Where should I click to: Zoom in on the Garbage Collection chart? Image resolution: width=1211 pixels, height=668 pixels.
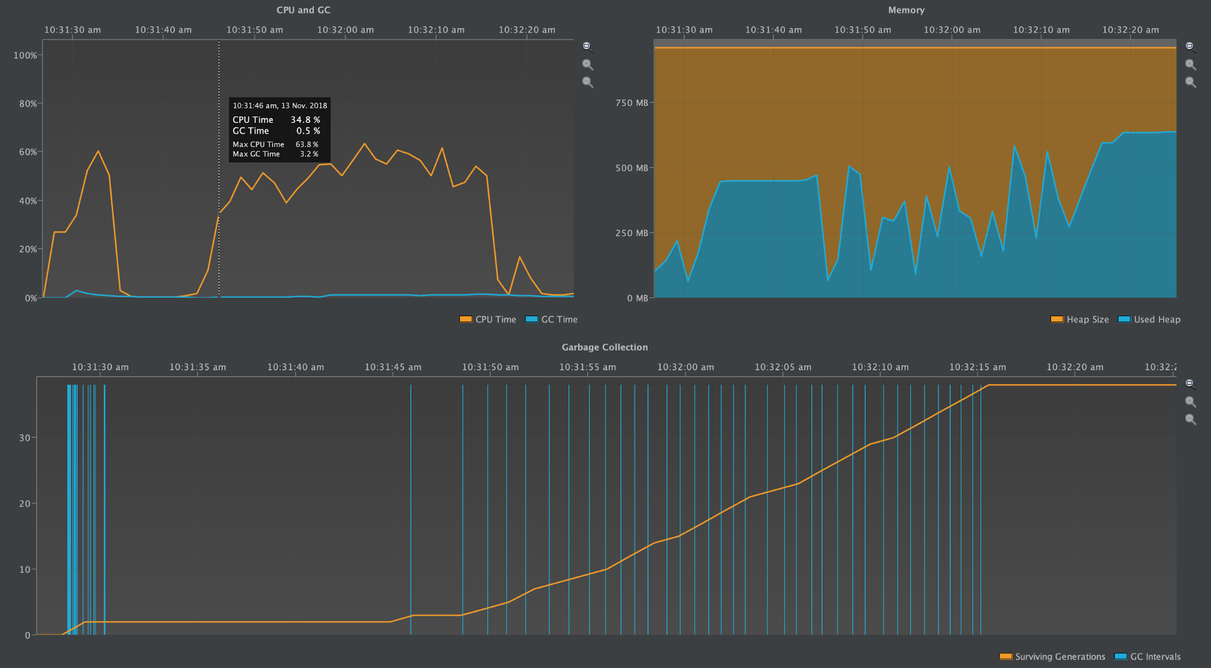pos(1190,402)
